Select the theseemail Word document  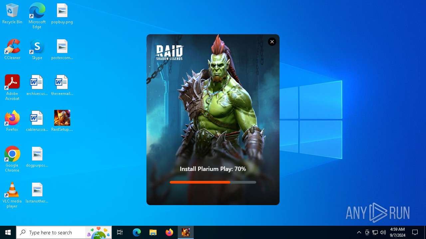pos(62,86)
